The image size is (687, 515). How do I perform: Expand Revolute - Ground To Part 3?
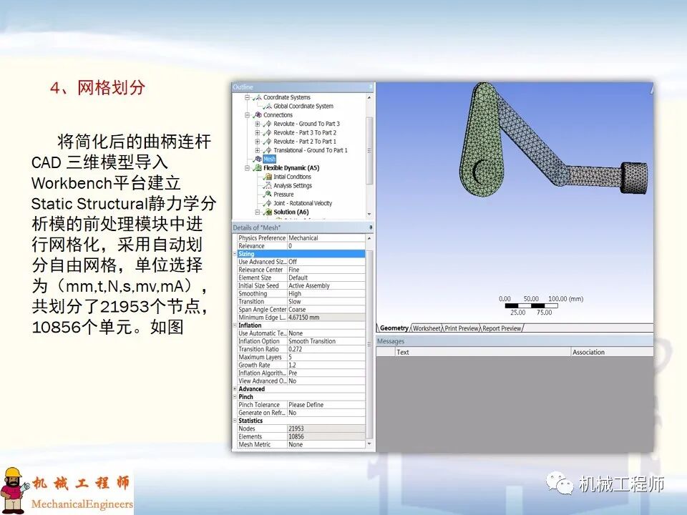[x=258, y=124]
